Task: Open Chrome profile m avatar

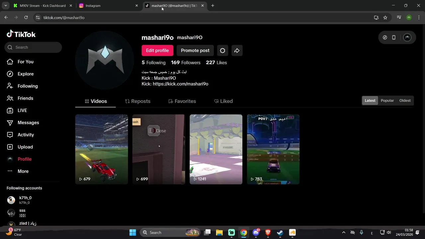Action: click(409, 18)
